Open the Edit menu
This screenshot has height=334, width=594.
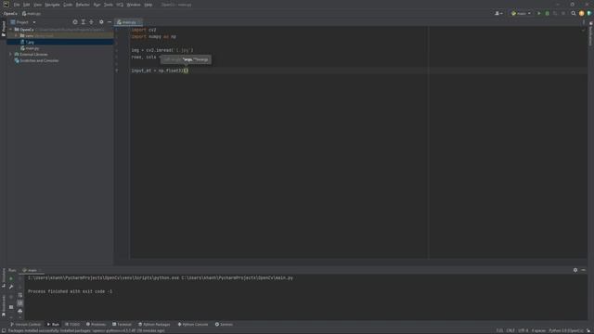[x=27, y=5]
